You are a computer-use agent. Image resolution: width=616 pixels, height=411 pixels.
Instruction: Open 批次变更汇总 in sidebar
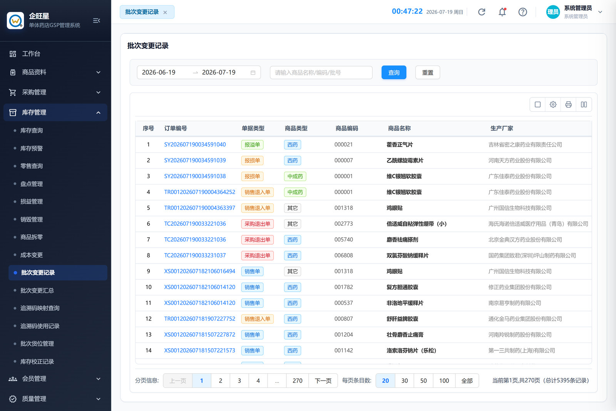coord(37,290)
